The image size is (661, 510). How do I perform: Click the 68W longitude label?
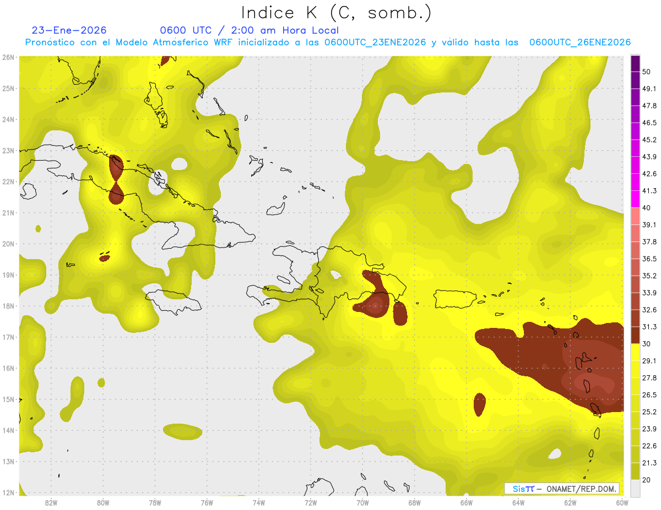pyautogui.click(x=414, y=502)
